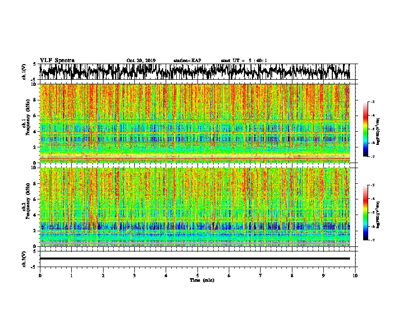Click the flat black ch.3 trace line

pyautogui.click(x=194, y=259)
